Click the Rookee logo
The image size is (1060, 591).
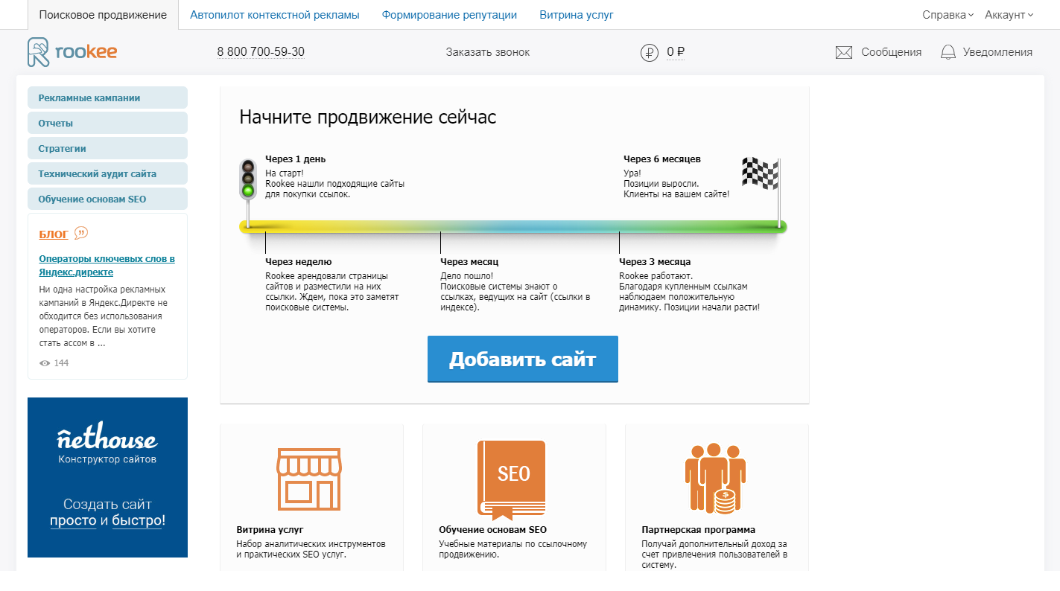coord(72,52)
